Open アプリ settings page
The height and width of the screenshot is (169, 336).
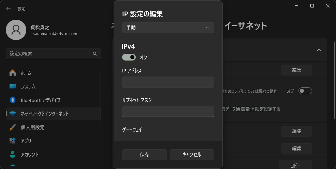coord(53,140)
